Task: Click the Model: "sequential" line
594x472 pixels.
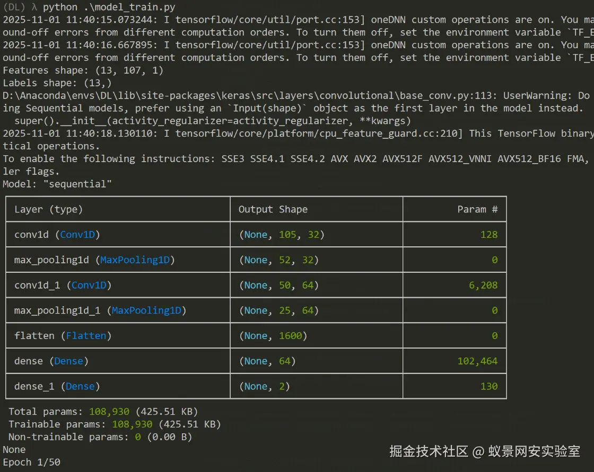Action: [57, 184]
